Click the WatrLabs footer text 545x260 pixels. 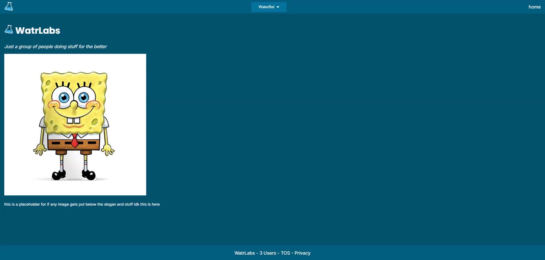coord(245,253)
